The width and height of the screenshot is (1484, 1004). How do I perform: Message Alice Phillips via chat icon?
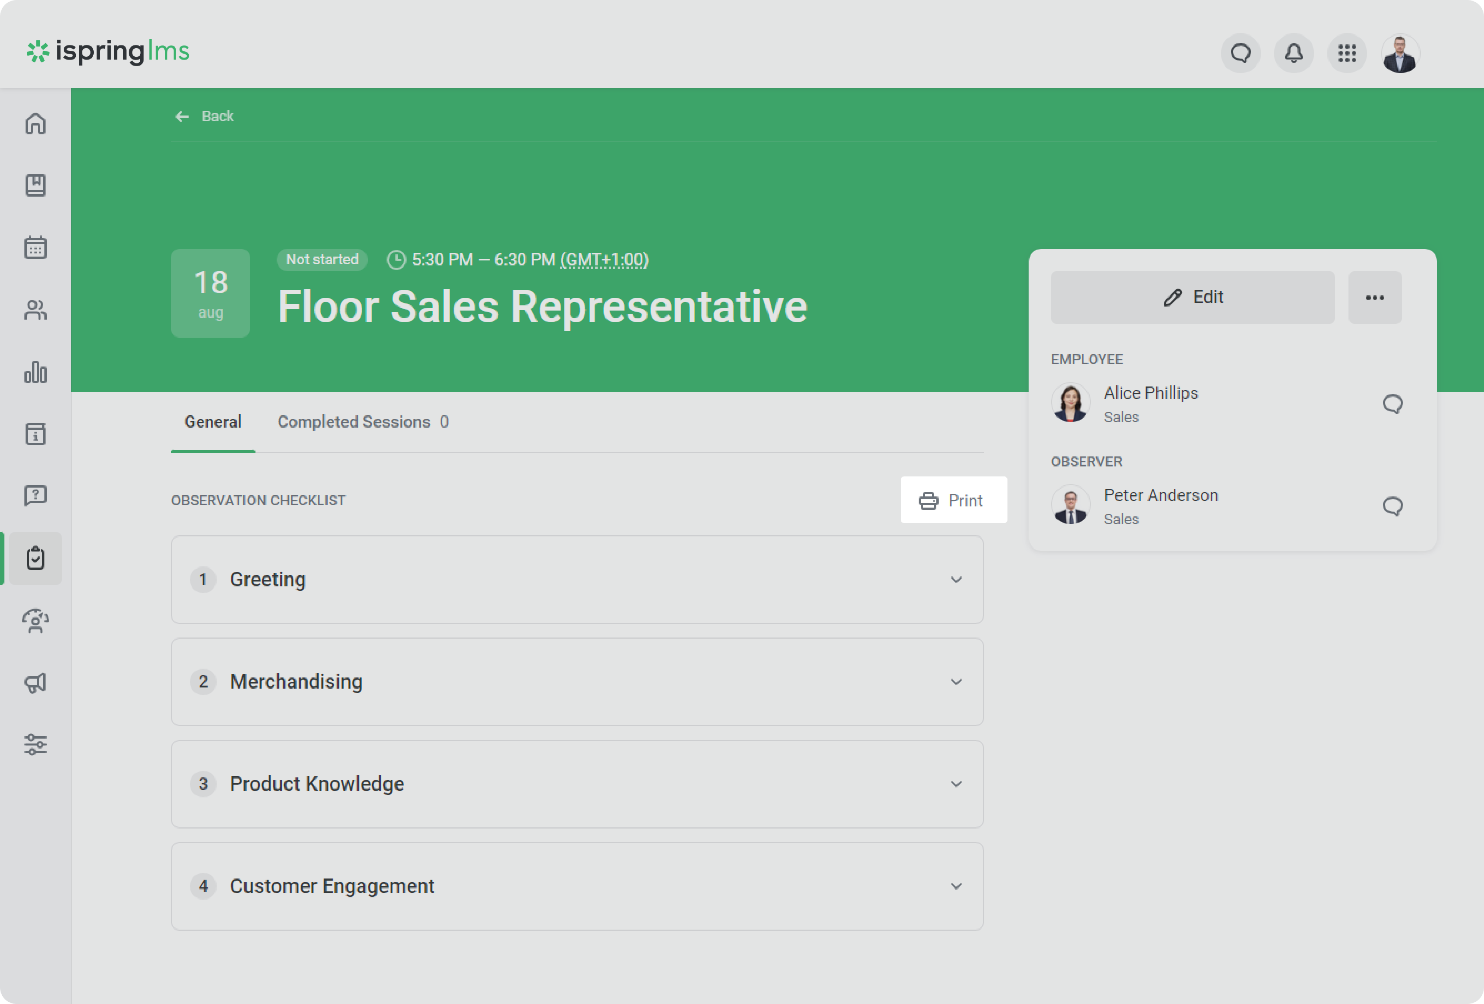coord(1392,404)
